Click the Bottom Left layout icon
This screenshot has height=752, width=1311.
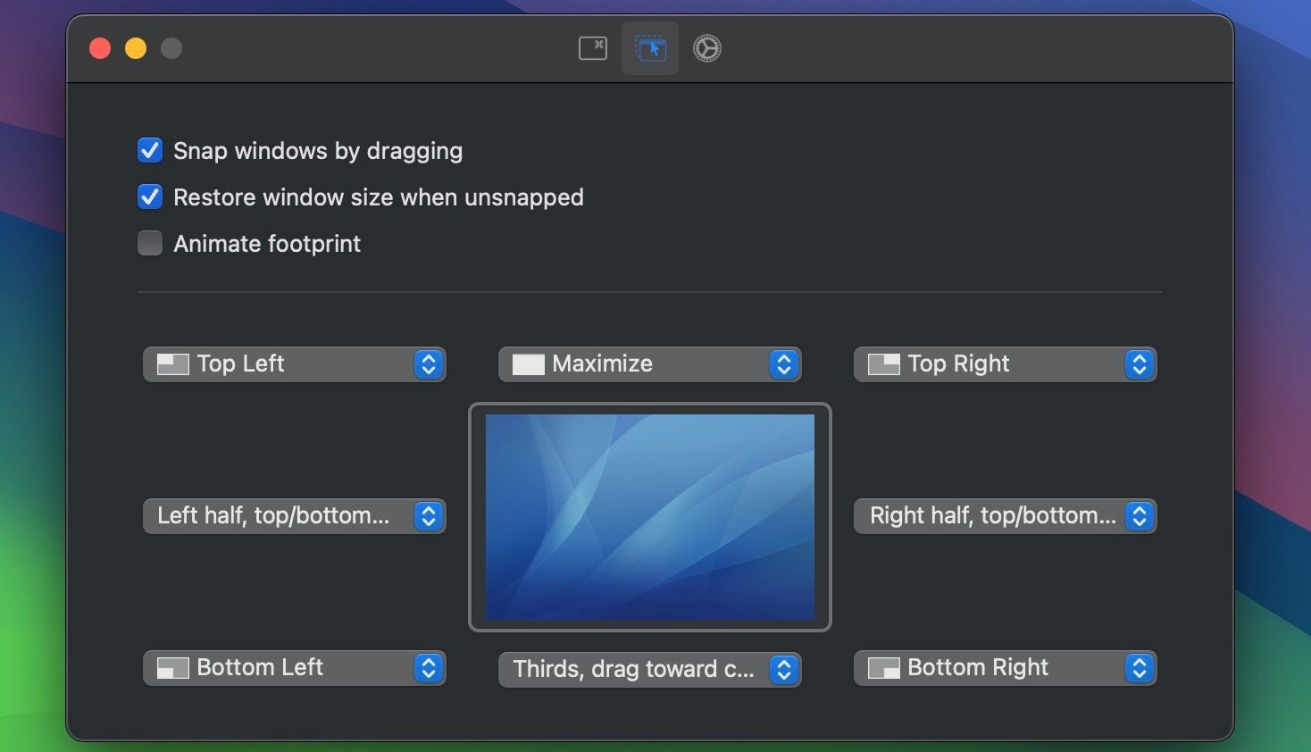point(171,667)
